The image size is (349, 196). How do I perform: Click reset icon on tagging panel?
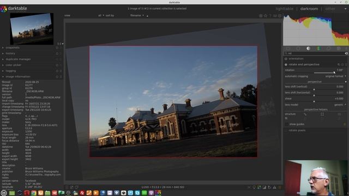57,71
